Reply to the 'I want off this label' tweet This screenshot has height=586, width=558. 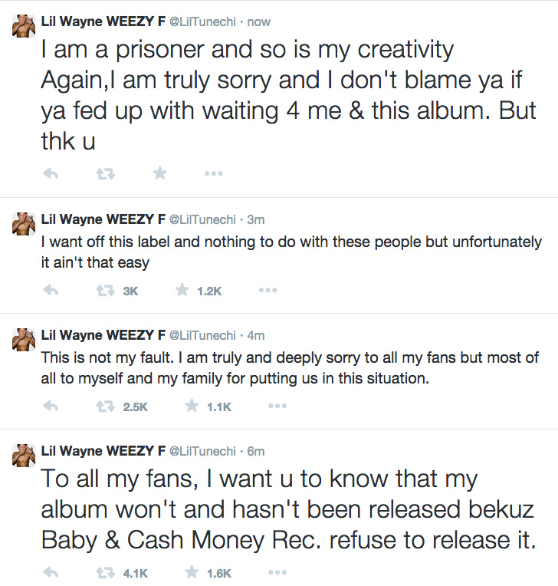pyautogui.click(x=51, y=290)
